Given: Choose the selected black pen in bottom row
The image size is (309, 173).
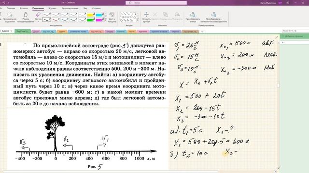Looking at the screenshot, I should (x=47, y=19).
